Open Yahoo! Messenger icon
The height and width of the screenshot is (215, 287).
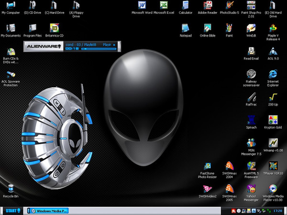[251, 189]
